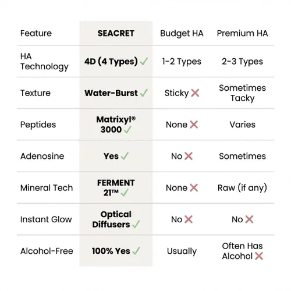Image resolution: width=291 pixels, height=291 pixels.
Task: Click the red X in Budget HA Mineral Tech row
Action: pos(194,187)
